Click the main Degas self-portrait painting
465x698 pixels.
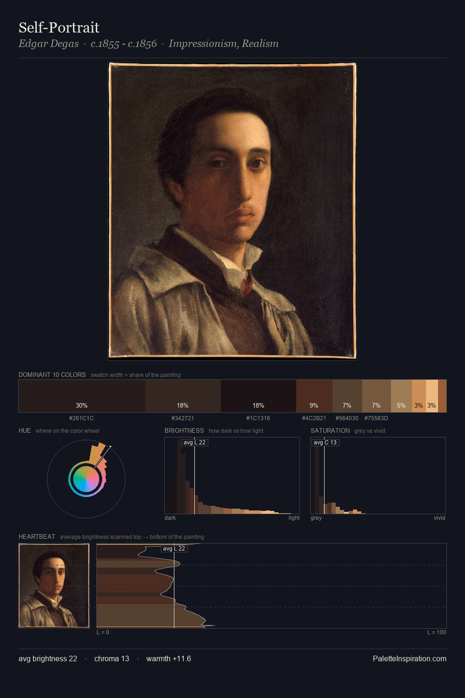click(232, 211)
